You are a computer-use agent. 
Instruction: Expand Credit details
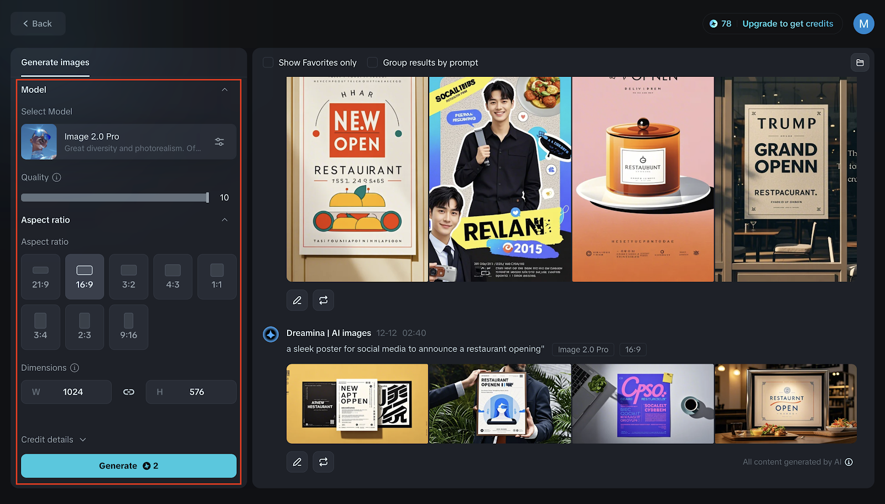pos(54,439)
